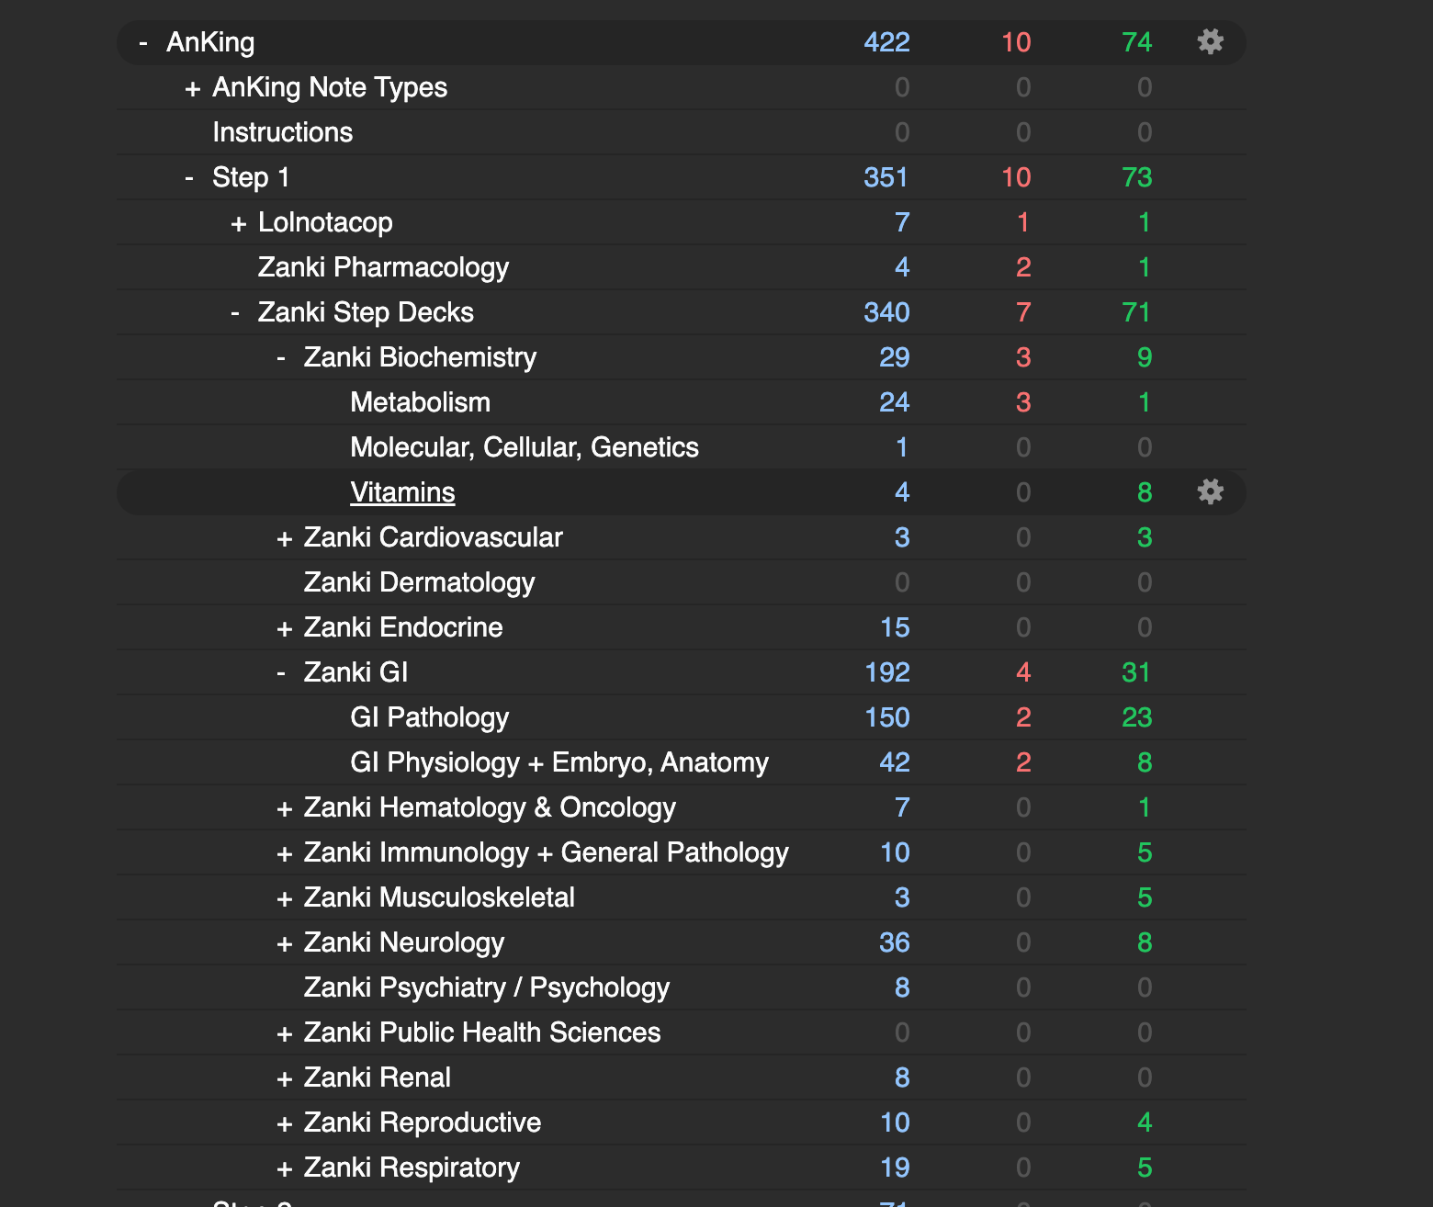Expand the Lolnotacop deck
This screenshot has width=1433, height=1207.
239,223
